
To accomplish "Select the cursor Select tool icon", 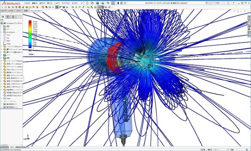I will point(113,3).
